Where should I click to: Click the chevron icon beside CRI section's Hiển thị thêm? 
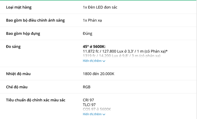pos(104,114)
